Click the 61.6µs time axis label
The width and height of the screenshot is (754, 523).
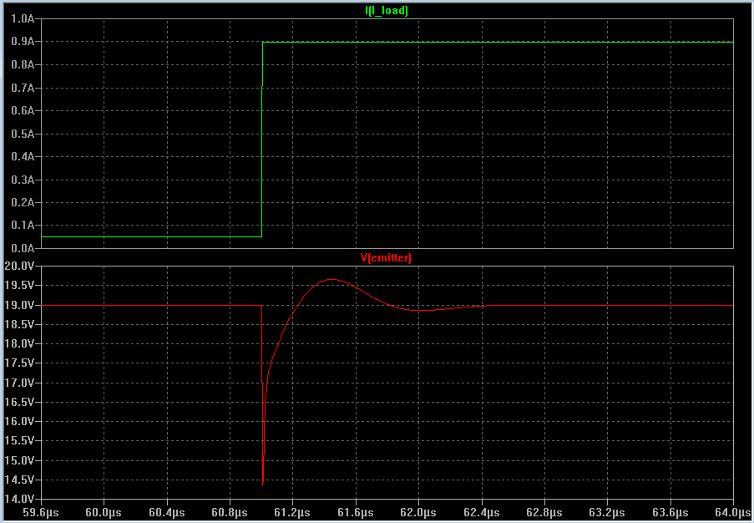pos(356,512)
